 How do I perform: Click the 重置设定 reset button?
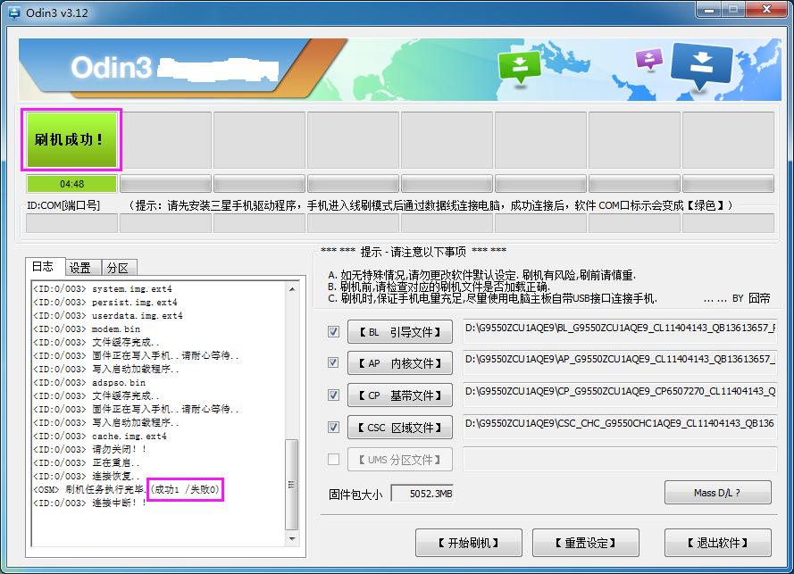coord(585,543)
